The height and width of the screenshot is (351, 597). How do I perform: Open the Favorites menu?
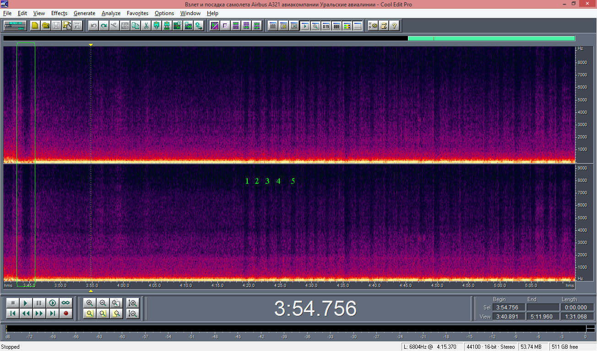tap(137, 13)
